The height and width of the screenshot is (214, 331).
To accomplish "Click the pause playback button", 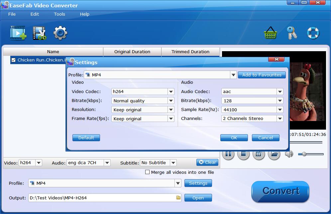I will (x=228, y=154).
